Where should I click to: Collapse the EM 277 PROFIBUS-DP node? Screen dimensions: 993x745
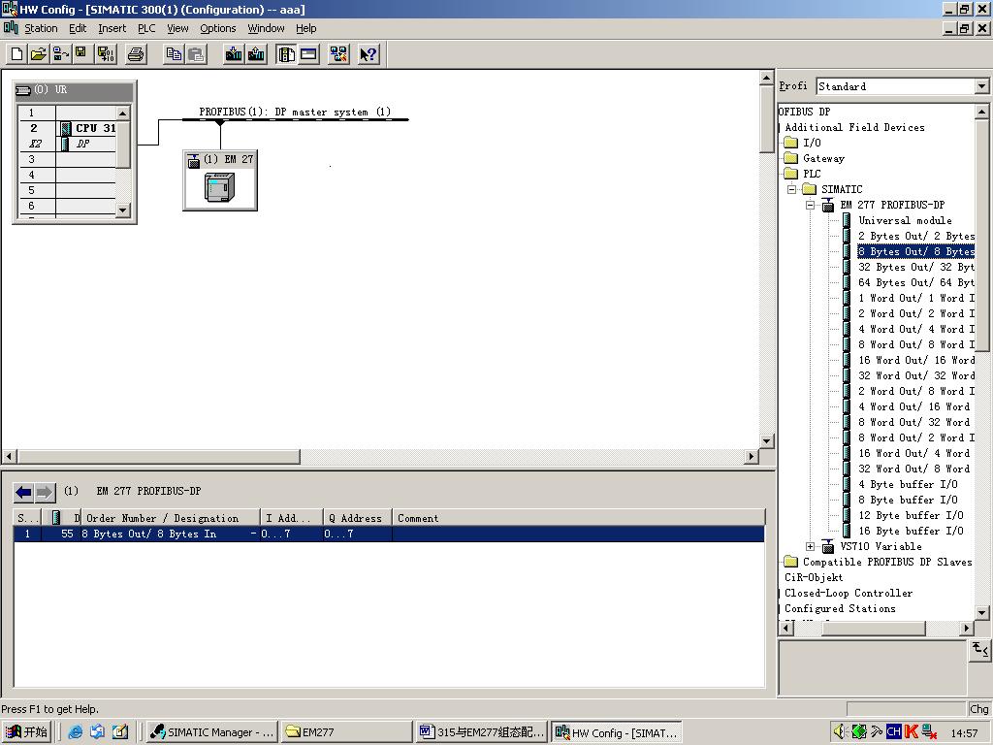coord(810,206)
